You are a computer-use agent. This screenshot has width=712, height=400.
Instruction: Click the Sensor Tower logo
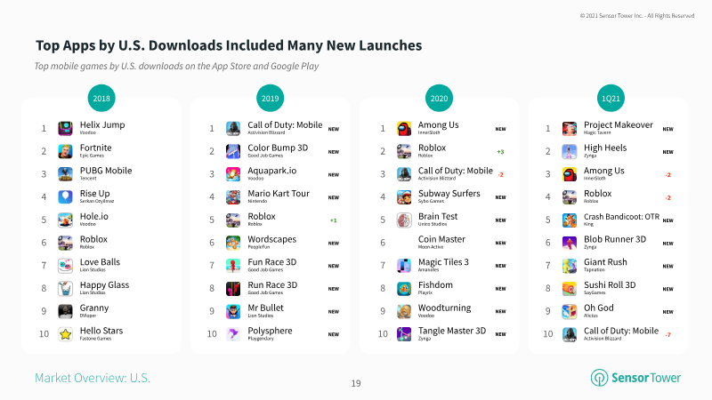[x=635, y=377]
